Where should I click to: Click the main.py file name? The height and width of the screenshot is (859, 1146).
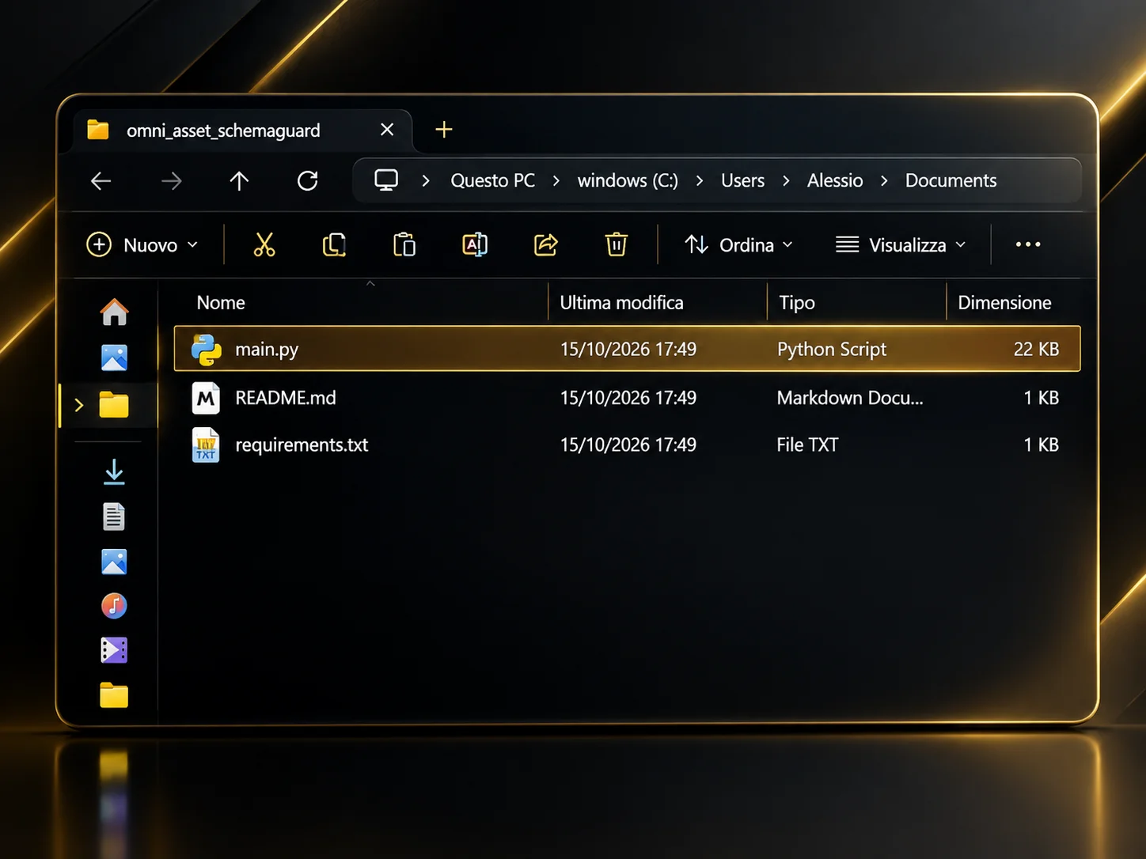click(267, 350)
